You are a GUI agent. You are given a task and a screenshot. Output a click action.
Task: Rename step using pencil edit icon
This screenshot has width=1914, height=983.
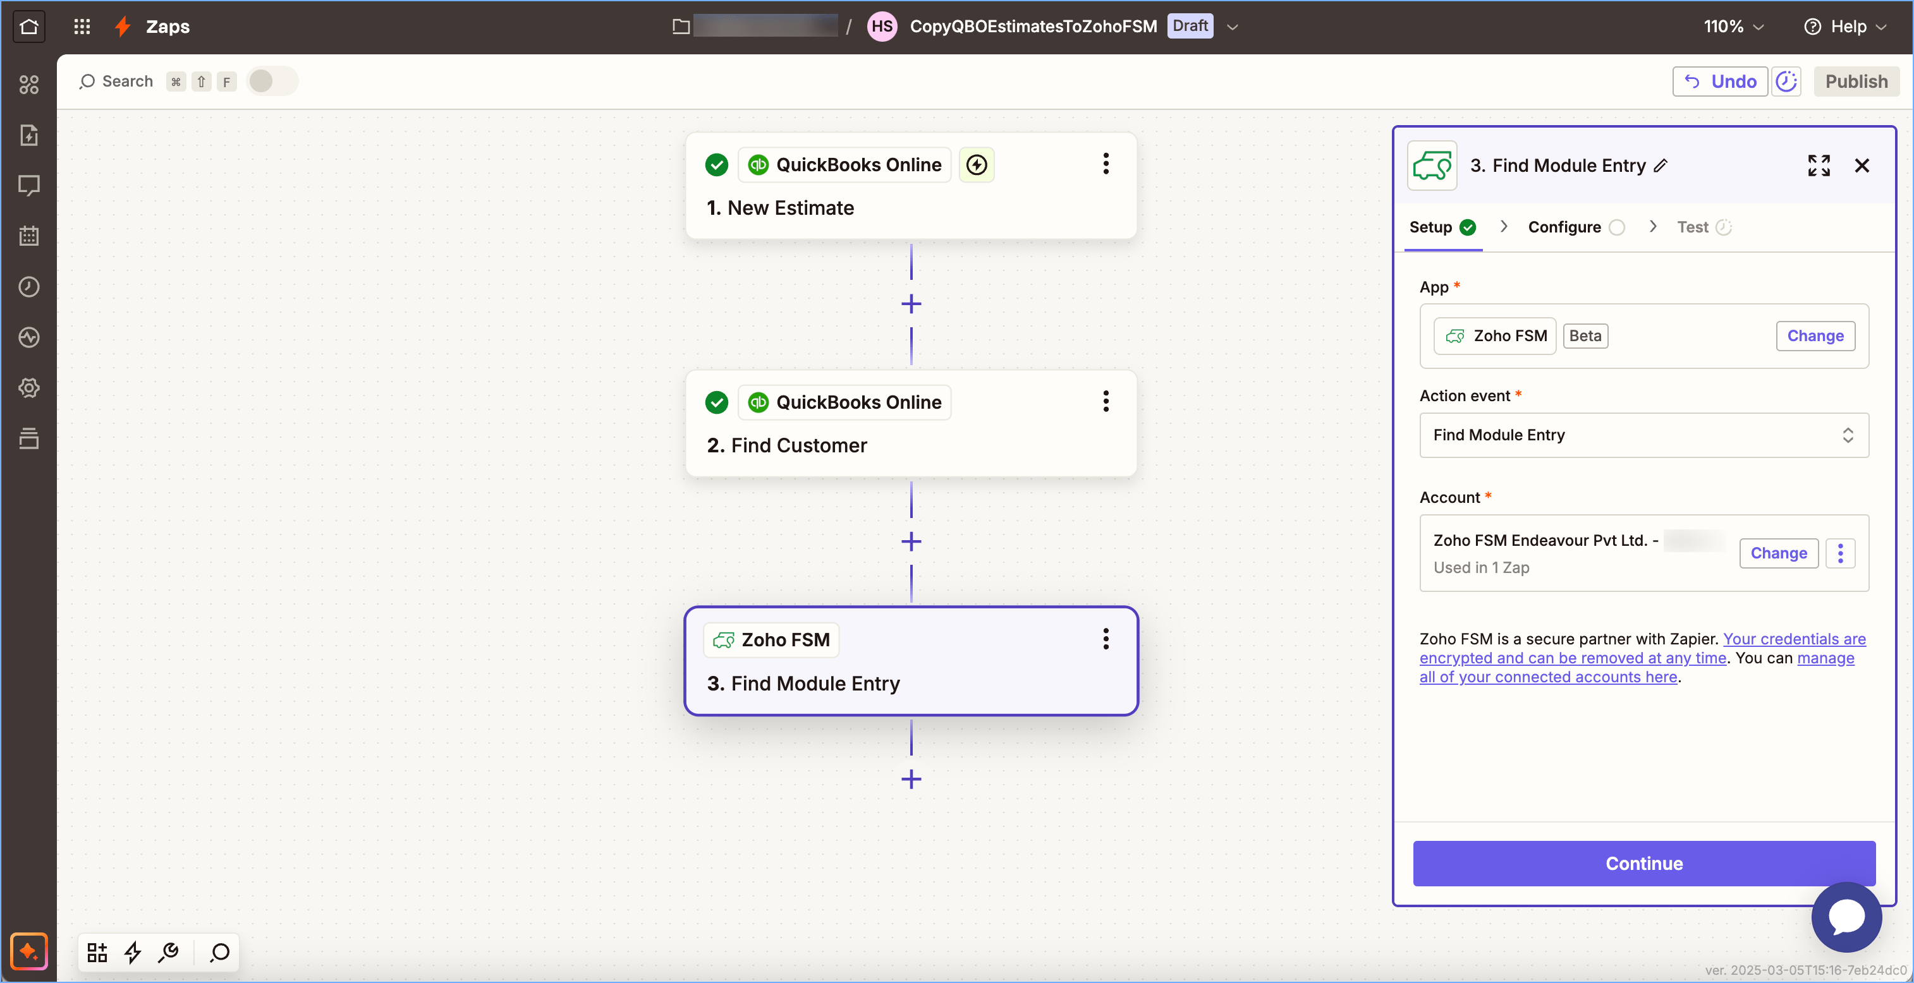click(1661, 166)
